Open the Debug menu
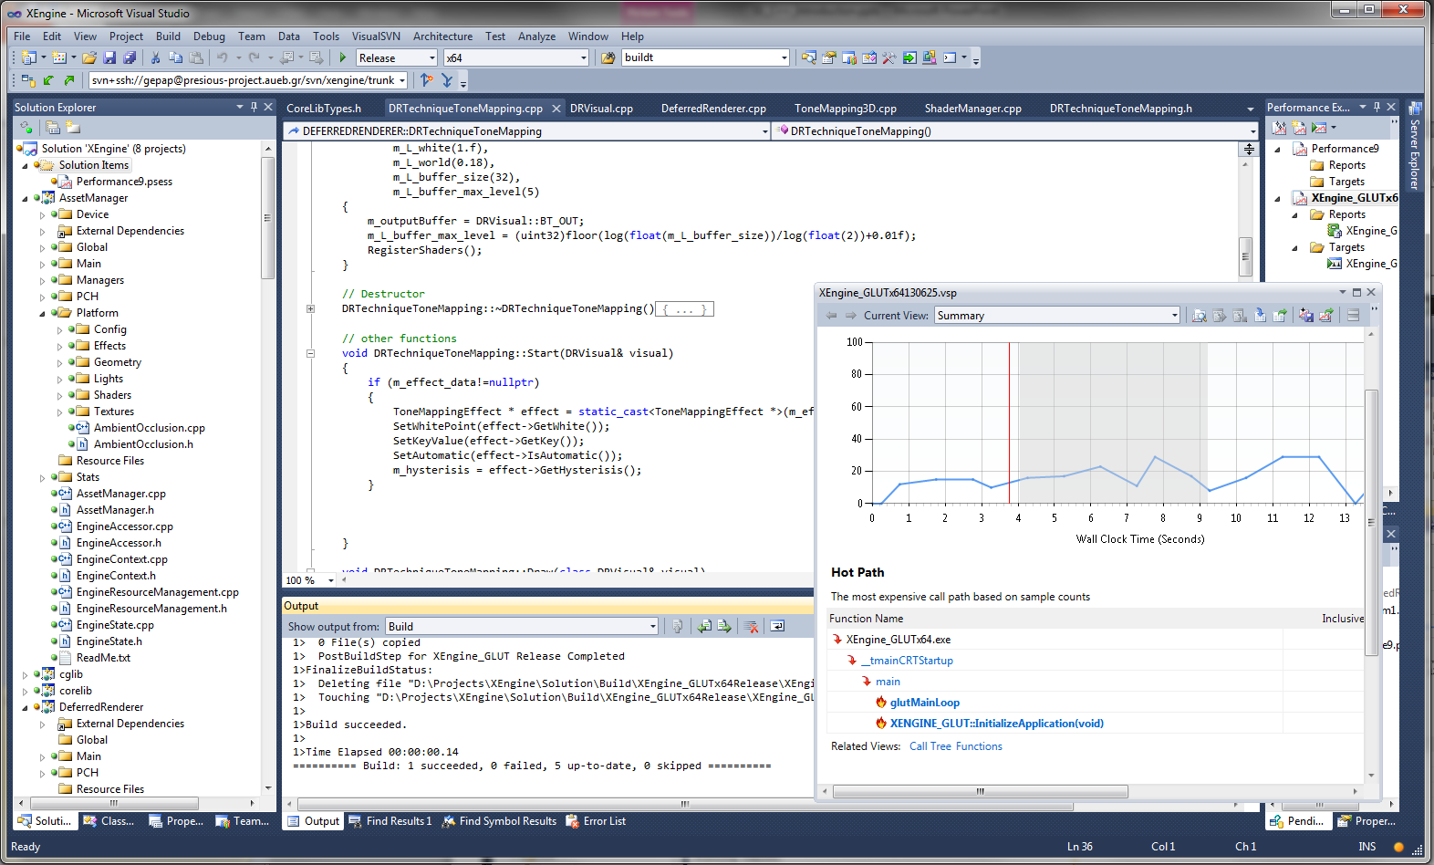 209,36
